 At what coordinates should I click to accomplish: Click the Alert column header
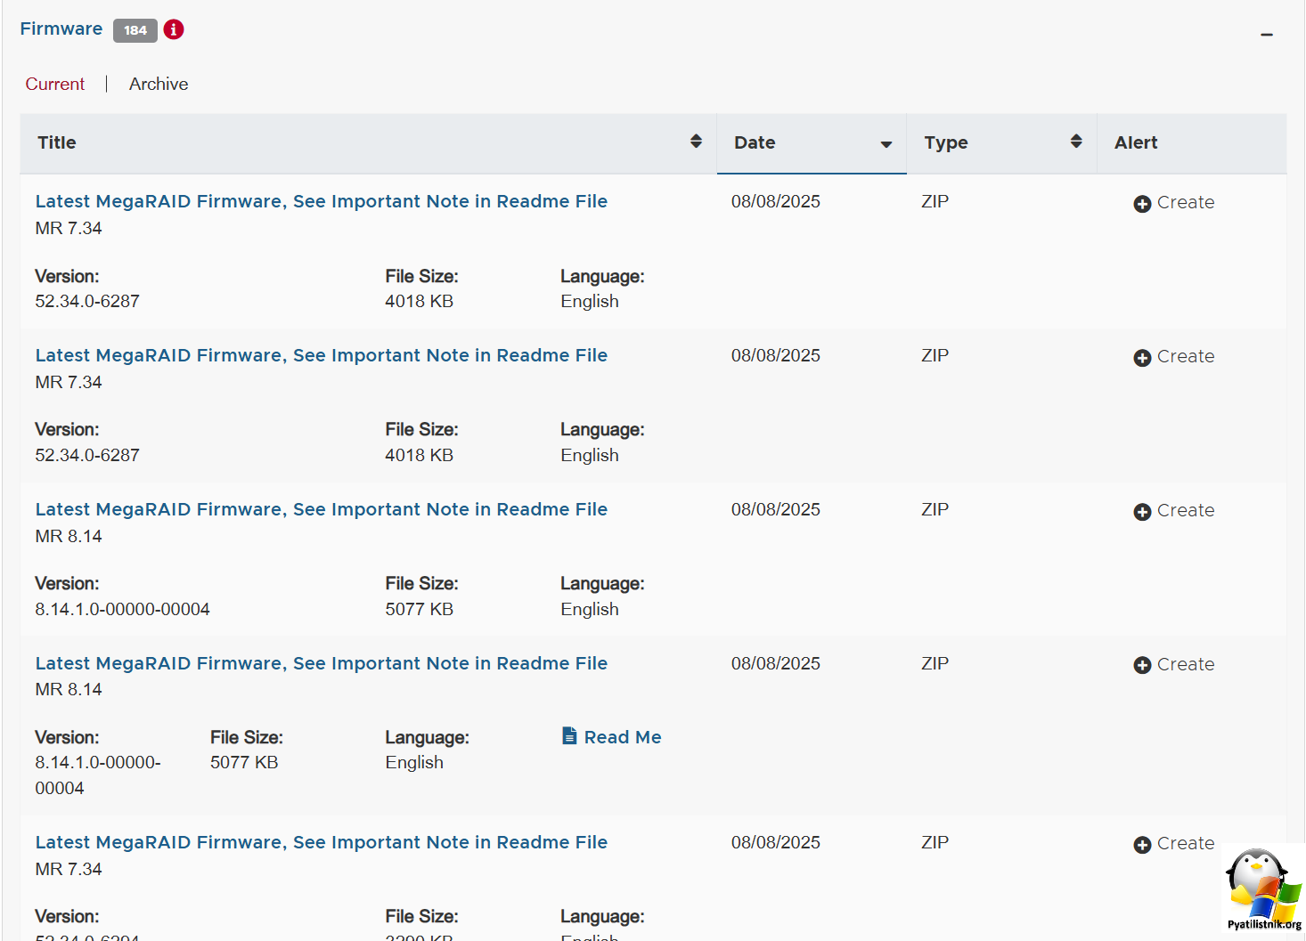click(1136, 142)
